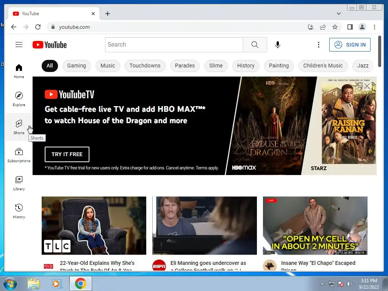Click the Action Center flag tray icon

(341, 284)
